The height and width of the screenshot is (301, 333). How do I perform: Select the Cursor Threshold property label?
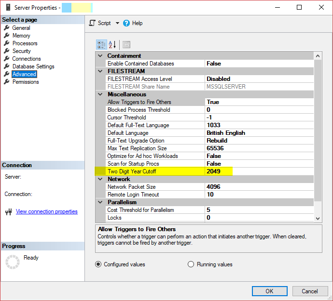126,118
